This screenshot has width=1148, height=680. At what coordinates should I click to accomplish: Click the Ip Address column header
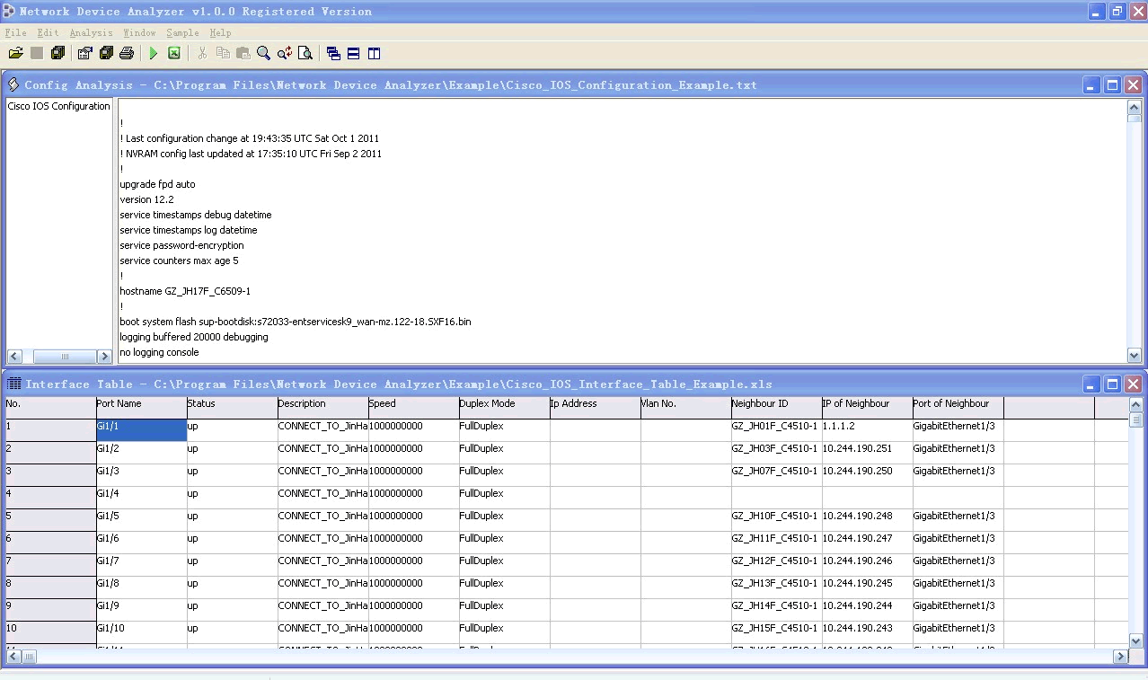(596, 408)
